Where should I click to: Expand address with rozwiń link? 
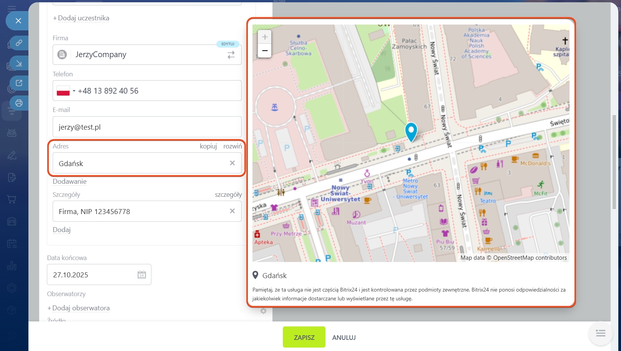coord(232,146)
